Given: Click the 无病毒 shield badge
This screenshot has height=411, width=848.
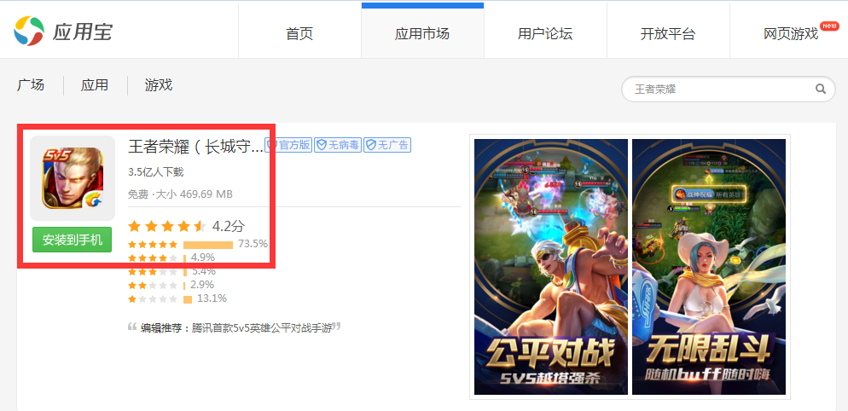Looking at the screenshot, I should (x=338, y=145).
